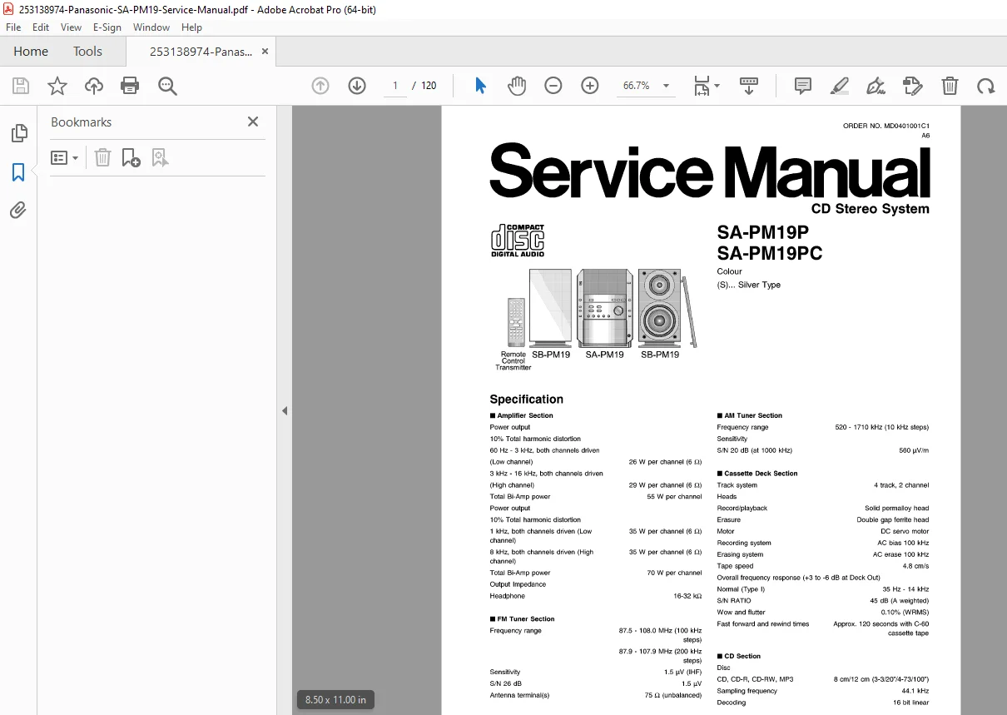Switch to the Home tab

(31, 52)
